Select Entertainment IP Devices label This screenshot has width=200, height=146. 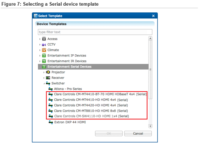[67, 55]
